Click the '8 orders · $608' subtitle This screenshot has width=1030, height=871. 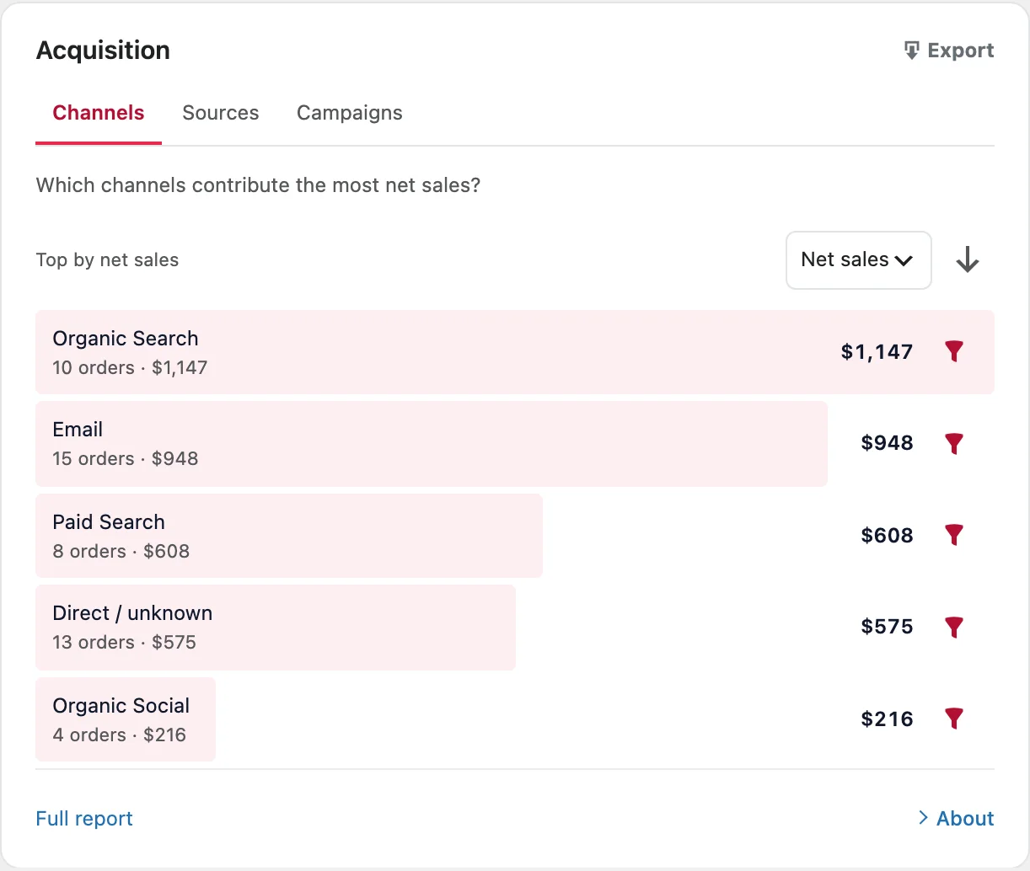point(121,551)
